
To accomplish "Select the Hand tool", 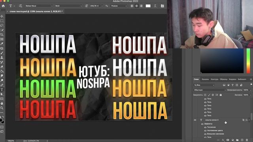I will (x=2, y=103).
